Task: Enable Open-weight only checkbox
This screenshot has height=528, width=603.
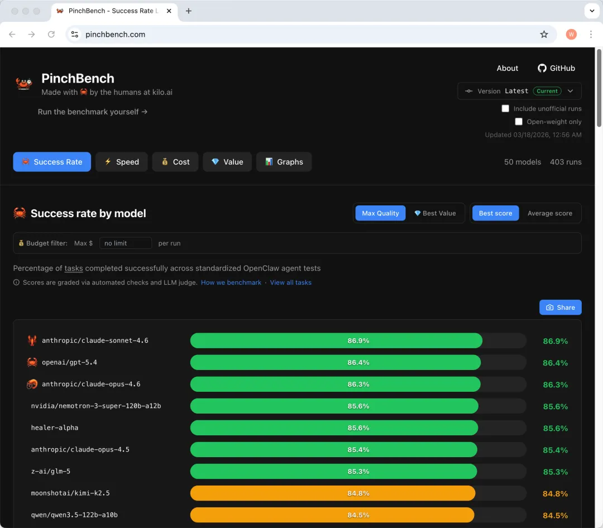Action: [518, 122]
